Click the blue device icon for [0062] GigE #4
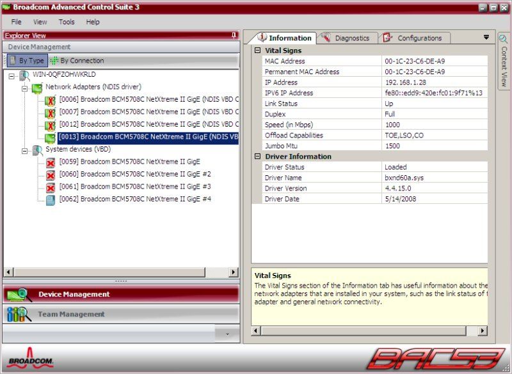This screenshot has height=374, width=512. (x=51, y=200)
